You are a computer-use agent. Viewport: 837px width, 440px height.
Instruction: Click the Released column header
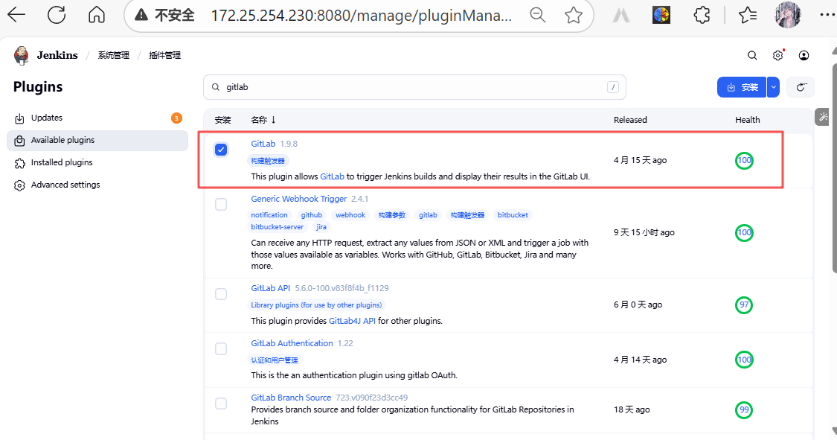630,120
